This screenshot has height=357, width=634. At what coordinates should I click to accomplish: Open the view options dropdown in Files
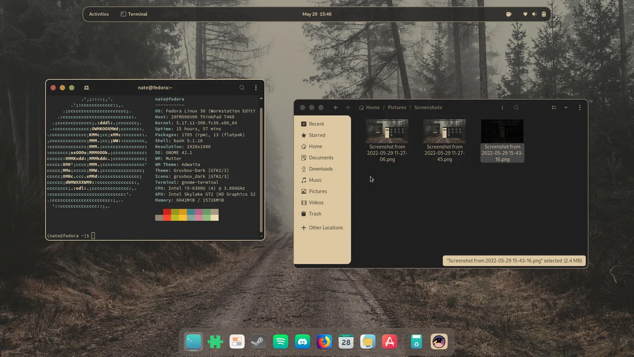[x=566, y=107]
